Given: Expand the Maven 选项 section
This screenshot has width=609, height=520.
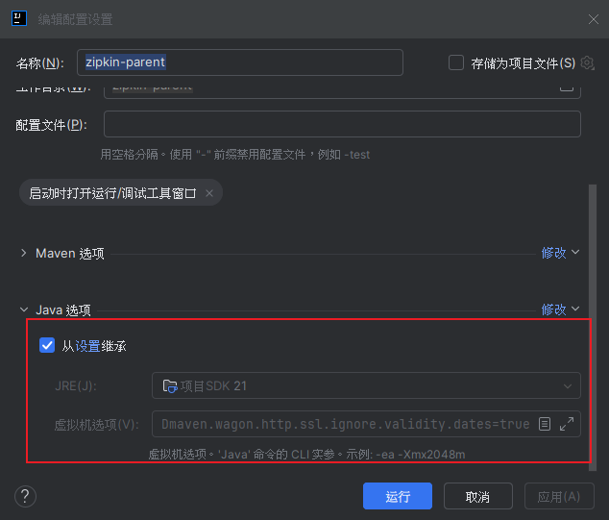Looking at the screenshot, I should (24, 253).
